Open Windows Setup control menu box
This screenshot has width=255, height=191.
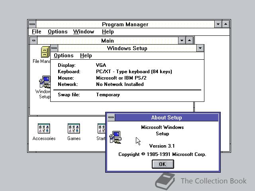[x=54, y=48]
